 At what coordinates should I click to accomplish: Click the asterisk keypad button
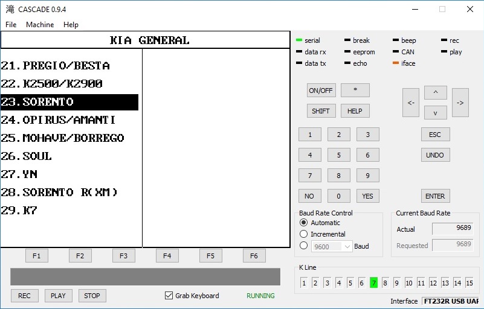point(355,91)
